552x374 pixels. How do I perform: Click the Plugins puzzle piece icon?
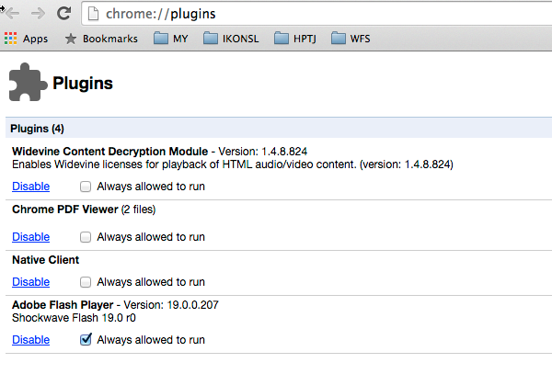pos(28,82)
